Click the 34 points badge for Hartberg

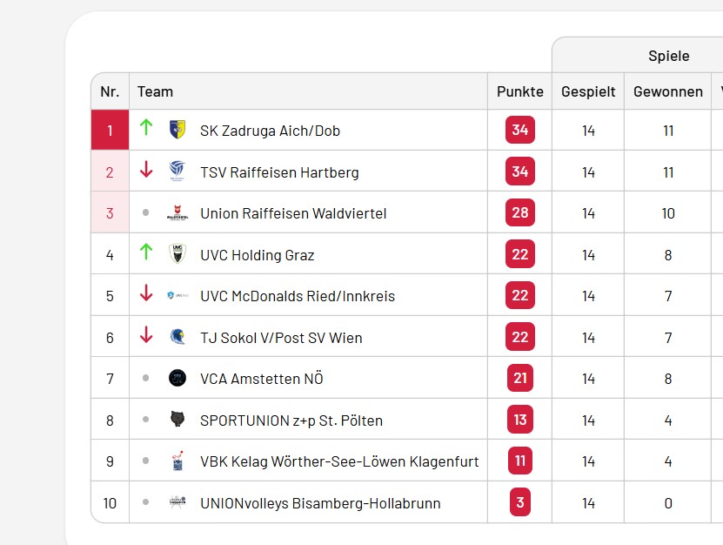coord(520,172)
